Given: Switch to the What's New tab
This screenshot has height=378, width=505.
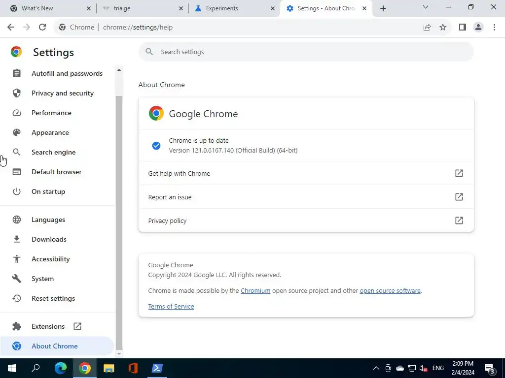Looking at the screenshot, I should tap(48, 8).
